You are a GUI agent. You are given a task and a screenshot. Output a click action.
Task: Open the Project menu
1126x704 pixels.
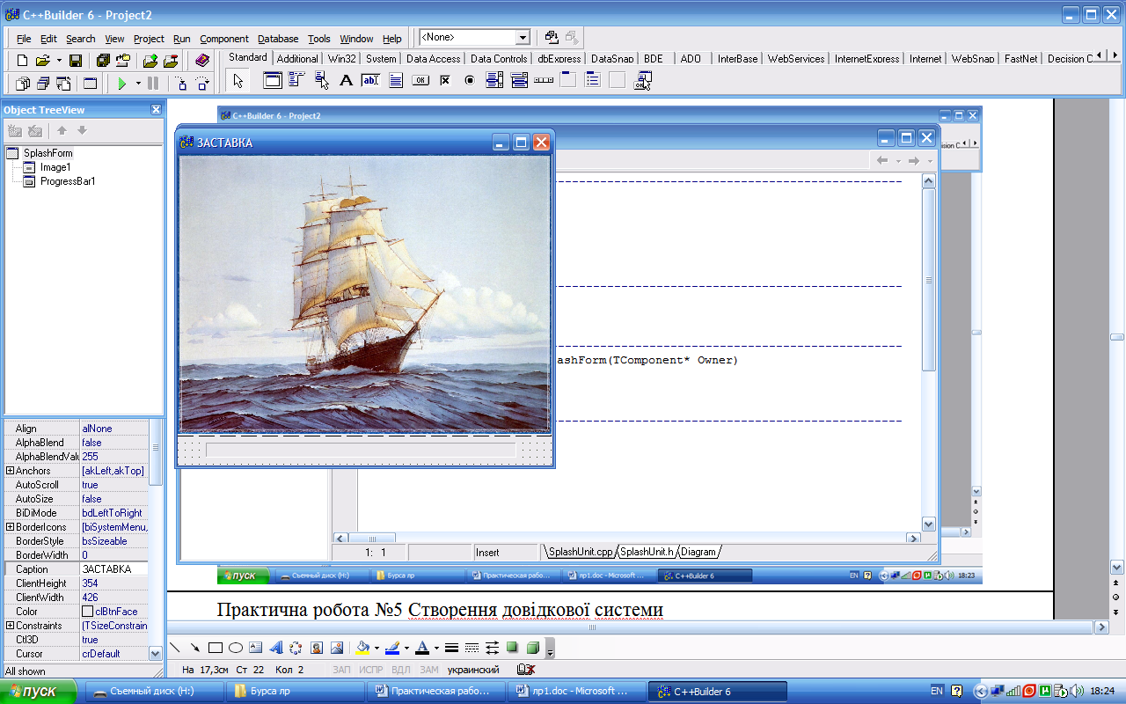click(149, 39)
